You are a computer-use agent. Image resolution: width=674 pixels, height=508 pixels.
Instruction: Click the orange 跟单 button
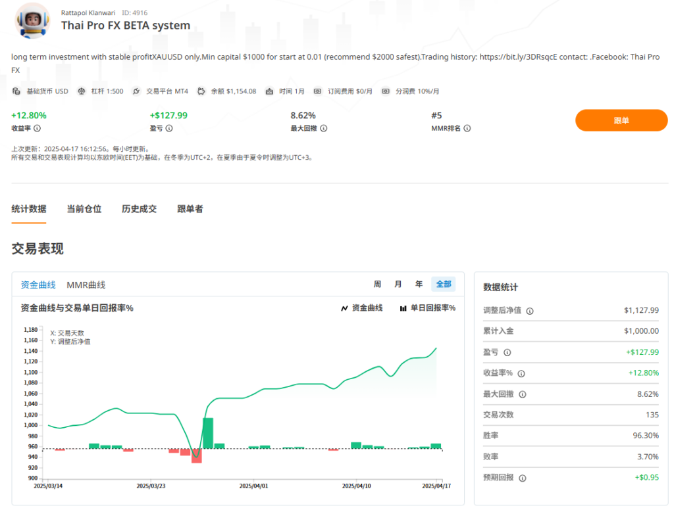(621, 120)
